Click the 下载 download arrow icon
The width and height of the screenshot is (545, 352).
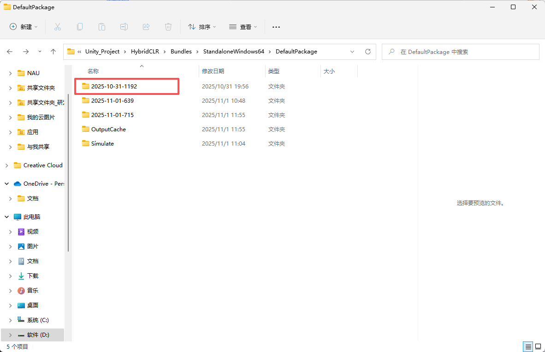[x=21, y=276]
